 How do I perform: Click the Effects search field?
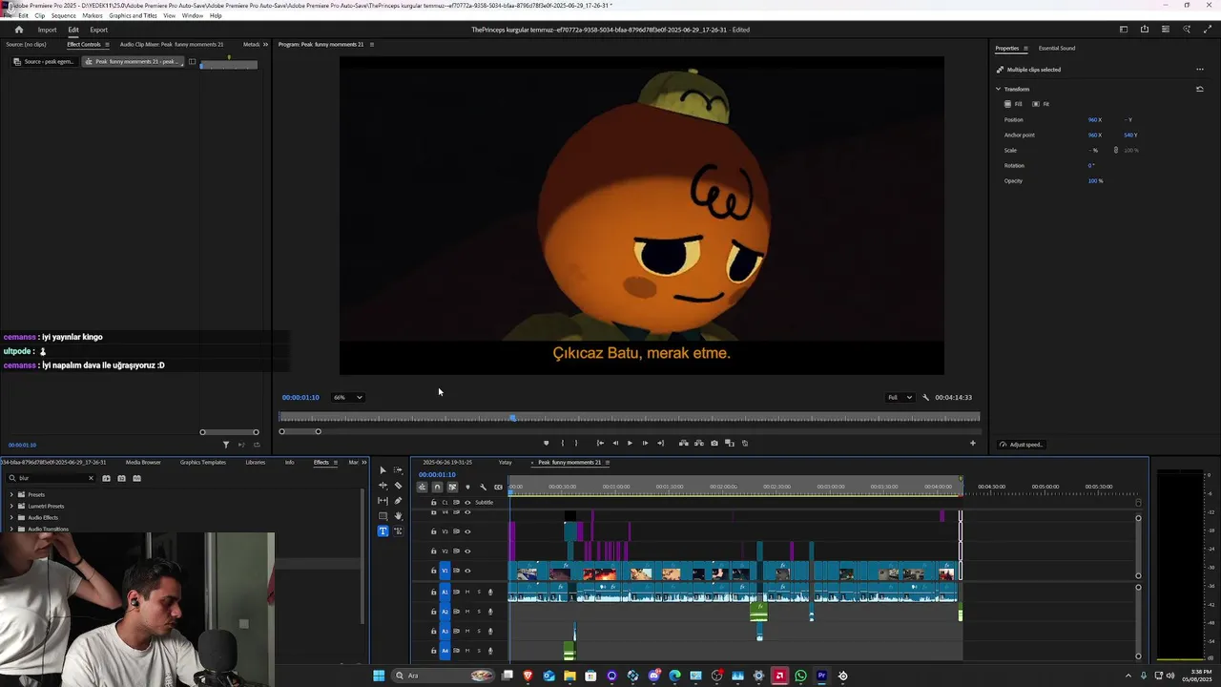click(x=51, y=478)
